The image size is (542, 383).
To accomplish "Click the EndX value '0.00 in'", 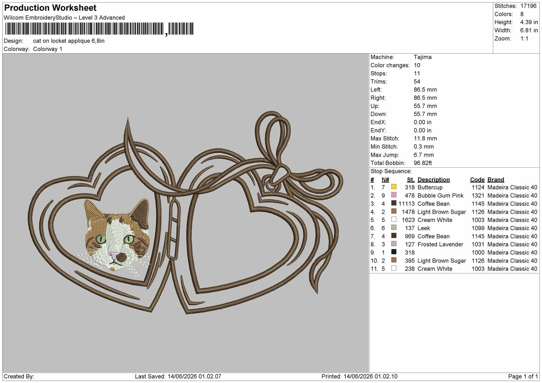I will (423, 122).
